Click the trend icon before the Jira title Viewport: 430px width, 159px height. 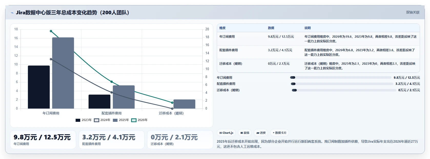pos(12,13)
